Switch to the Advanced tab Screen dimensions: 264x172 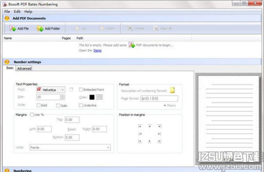pos(24,68)
